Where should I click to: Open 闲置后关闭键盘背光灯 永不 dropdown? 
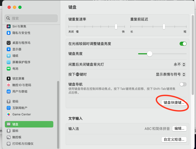tap(180, 65)
